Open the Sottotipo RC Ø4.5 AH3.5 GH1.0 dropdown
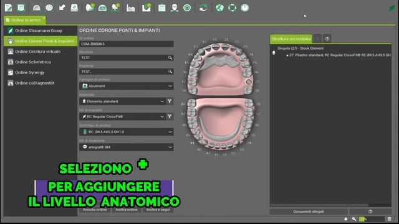 pos(127,132)
